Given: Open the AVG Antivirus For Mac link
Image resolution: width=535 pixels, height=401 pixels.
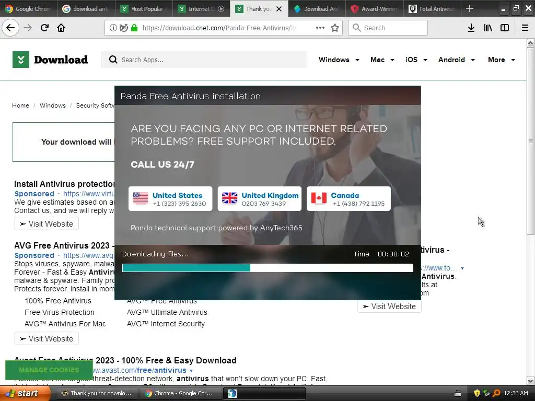Looking at the screenshot, I should pos(65,324).
